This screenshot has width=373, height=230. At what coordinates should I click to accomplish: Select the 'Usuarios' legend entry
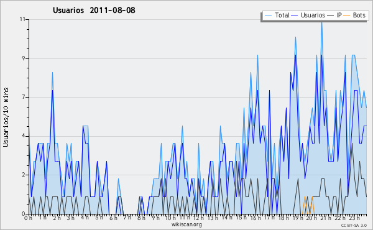(x=313, y=15)
